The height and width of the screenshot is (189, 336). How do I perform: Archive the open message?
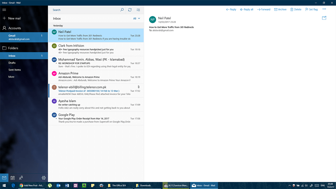280,10
